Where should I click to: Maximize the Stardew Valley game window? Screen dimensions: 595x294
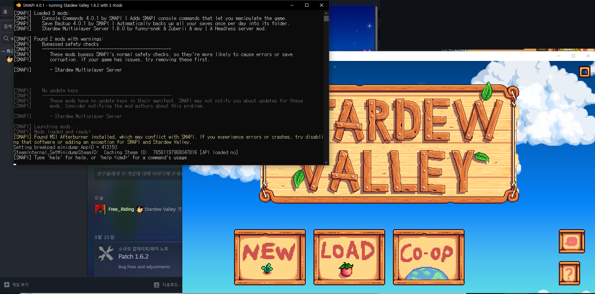[573, 56]
